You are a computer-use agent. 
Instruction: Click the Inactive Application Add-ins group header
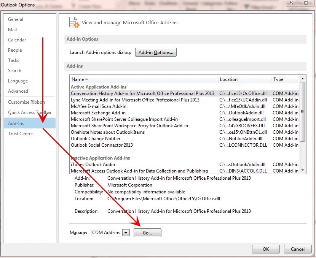tap(101, 158)
